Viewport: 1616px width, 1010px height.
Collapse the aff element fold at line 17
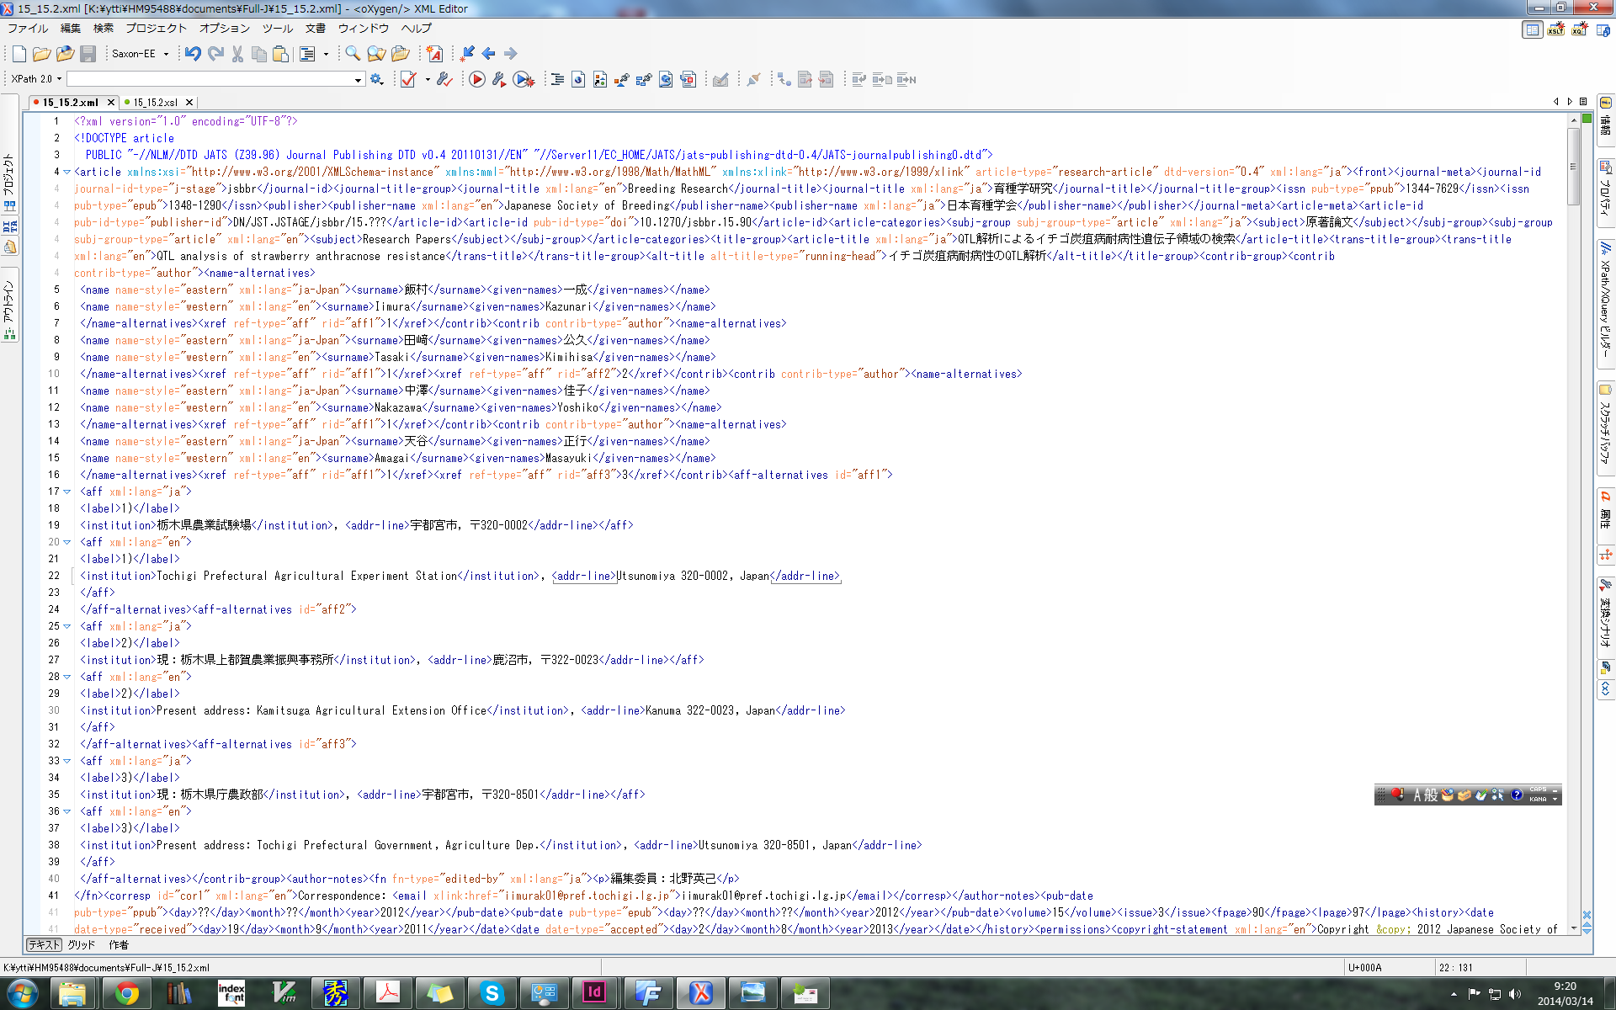click(67, 492)
